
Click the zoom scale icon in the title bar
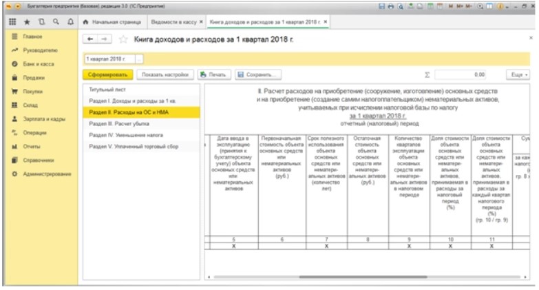tap(480, 6)
